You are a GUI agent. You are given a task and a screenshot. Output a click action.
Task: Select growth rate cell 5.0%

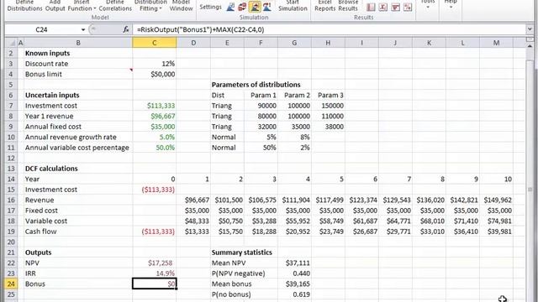155,138
